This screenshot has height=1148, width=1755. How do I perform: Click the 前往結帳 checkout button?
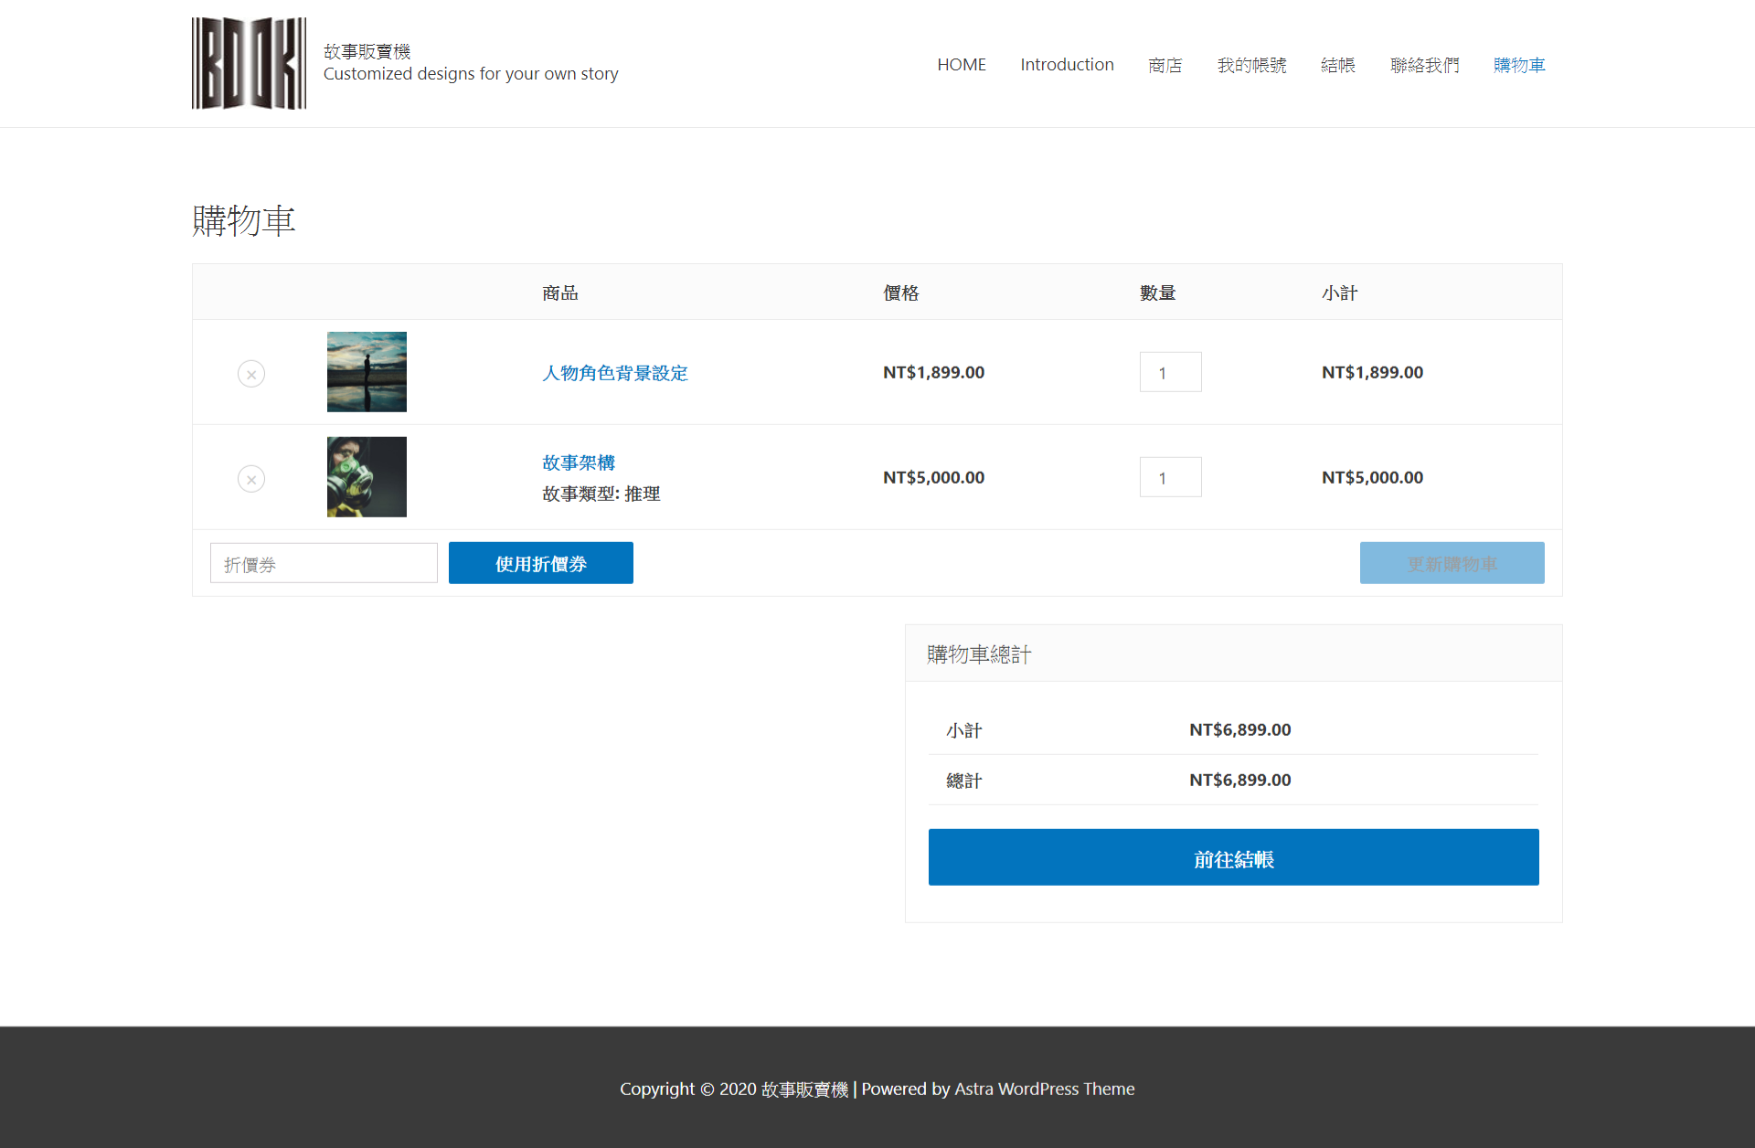tap(1233, 857)
